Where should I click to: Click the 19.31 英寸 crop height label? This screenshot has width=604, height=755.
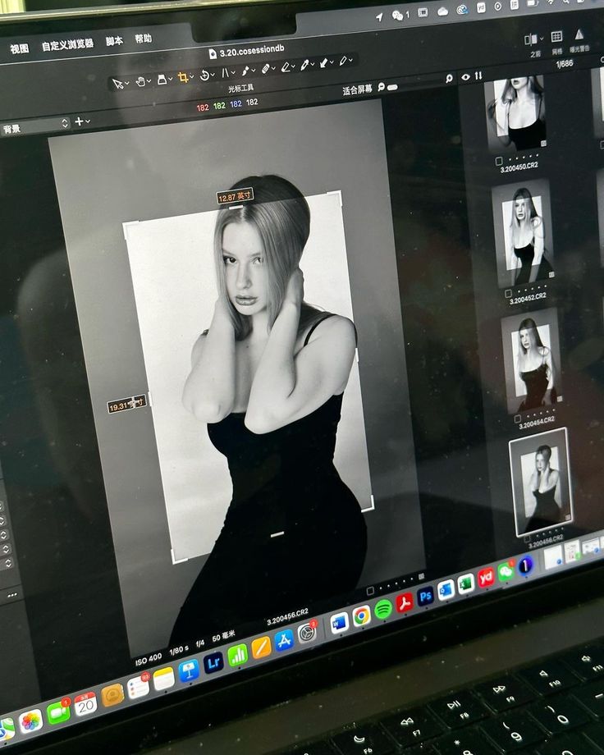127,405
